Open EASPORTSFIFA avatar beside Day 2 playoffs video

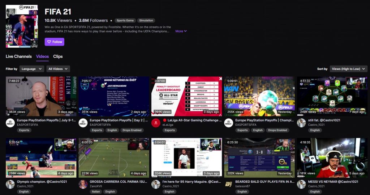83,123
